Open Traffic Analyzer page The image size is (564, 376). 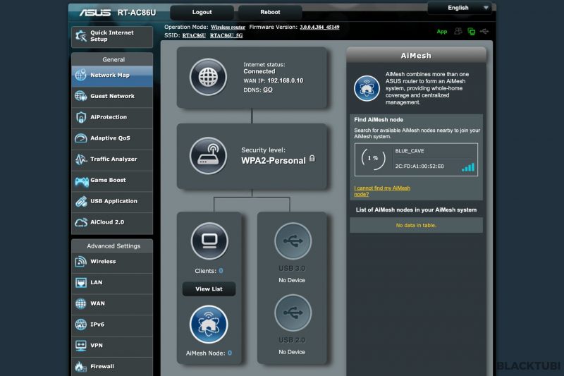[112, 159]
